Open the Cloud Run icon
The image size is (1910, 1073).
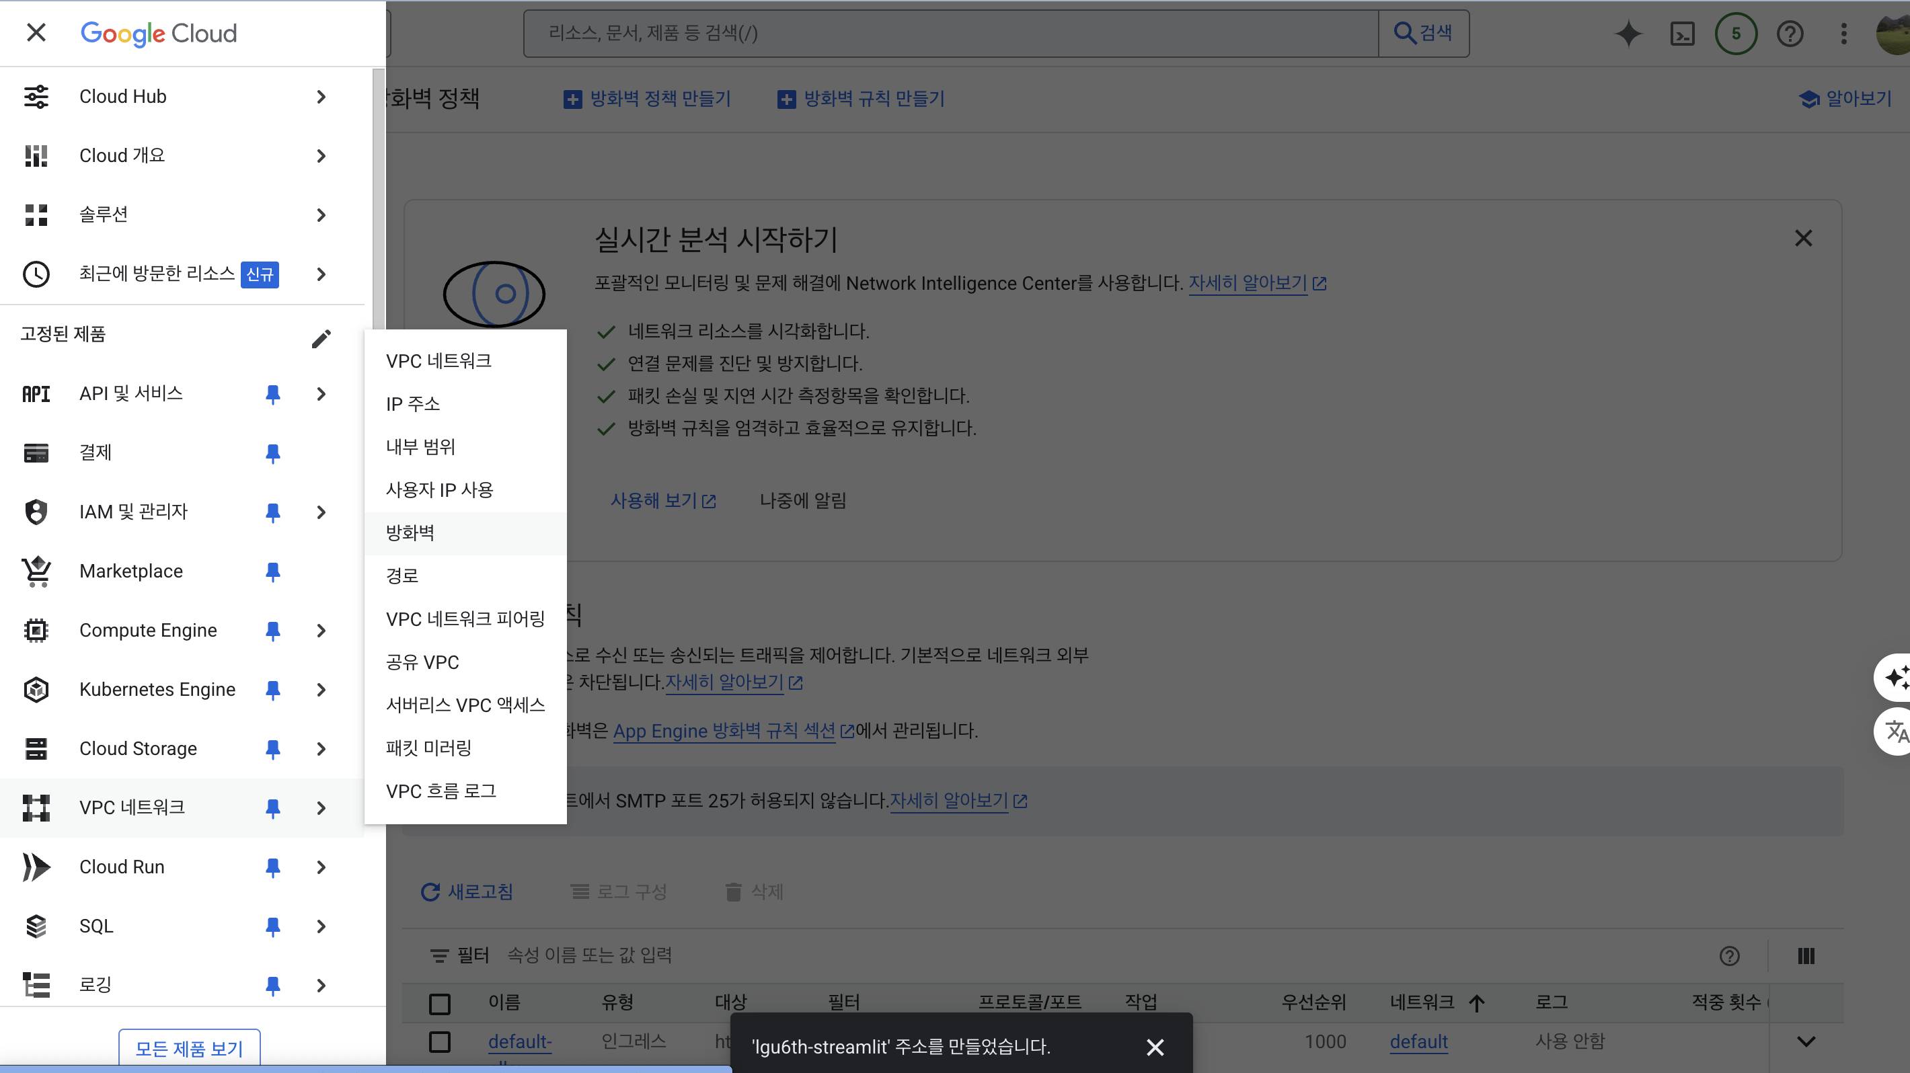coord(36,867)
